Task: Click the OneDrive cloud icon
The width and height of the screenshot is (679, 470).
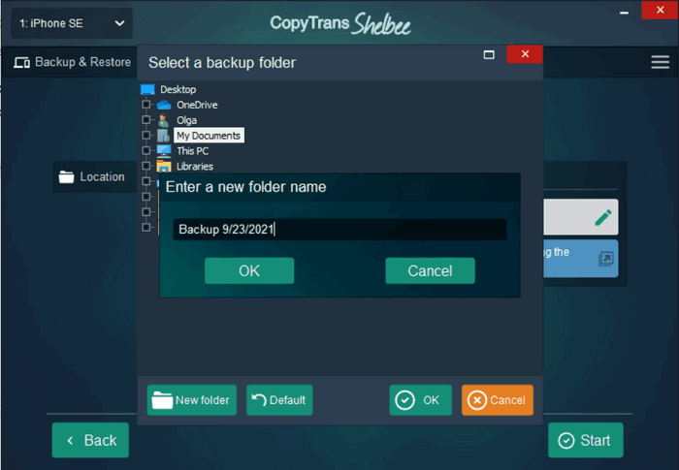Action: (x=163, y=105)
